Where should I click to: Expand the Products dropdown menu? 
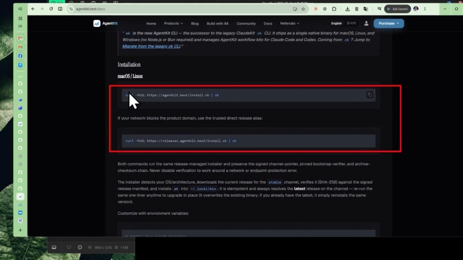click(x=174, y=23)
